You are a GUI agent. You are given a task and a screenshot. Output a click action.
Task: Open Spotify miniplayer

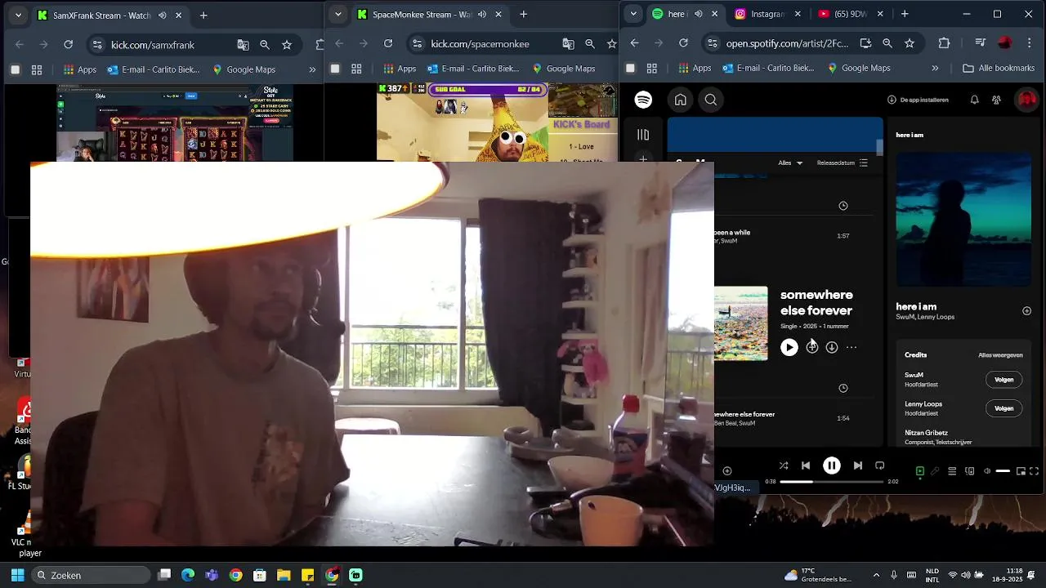[x=1021, y=471]
